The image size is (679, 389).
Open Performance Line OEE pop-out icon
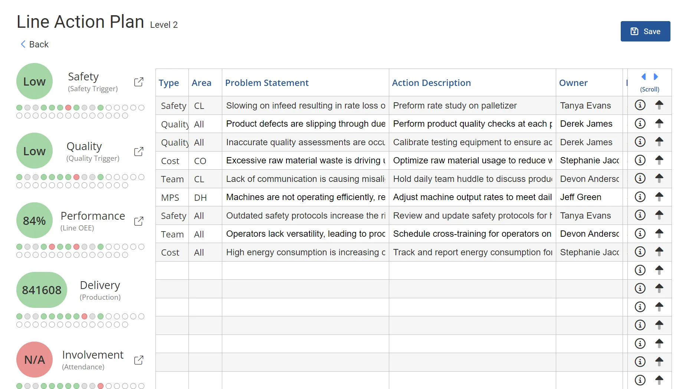click(x=138, y=221)
